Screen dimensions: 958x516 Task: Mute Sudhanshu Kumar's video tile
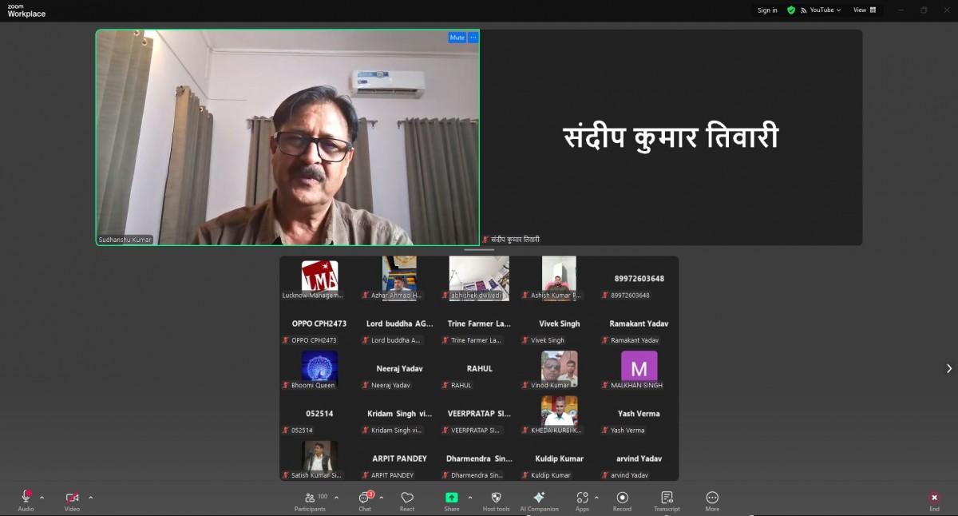[457, 38]
